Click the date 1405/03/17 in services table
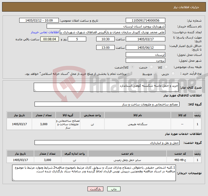208x196 pixels. click(20, 160)
